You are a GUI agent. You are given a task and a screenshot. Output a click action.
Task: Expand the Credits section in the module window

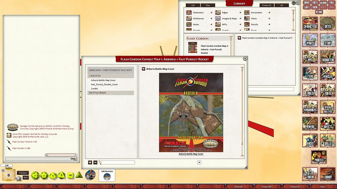[95, 76]
